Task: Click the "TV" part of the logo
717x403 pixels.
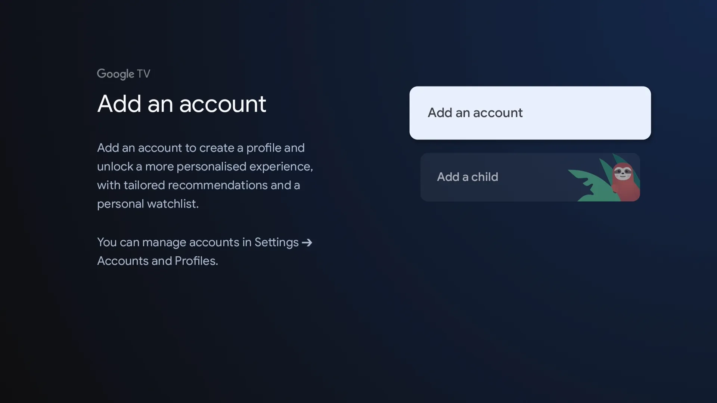Action: pos(143,74)
